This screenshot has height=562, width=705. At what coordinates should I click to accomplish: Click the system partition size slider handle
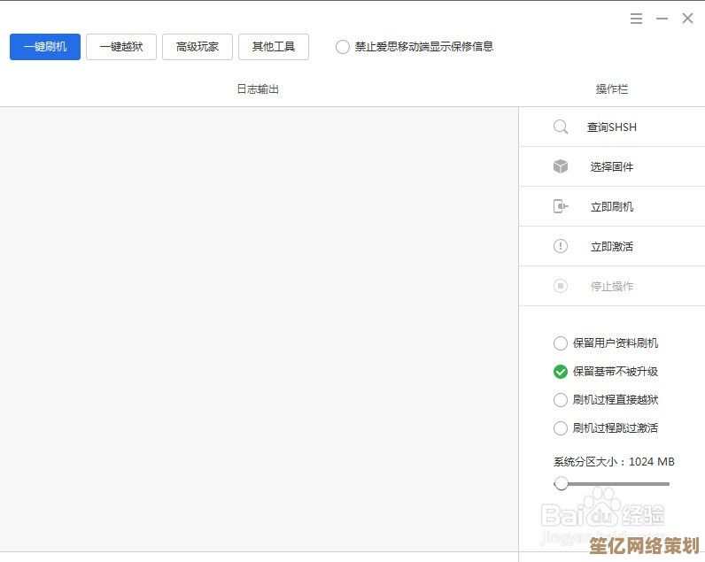pos(561,483)
